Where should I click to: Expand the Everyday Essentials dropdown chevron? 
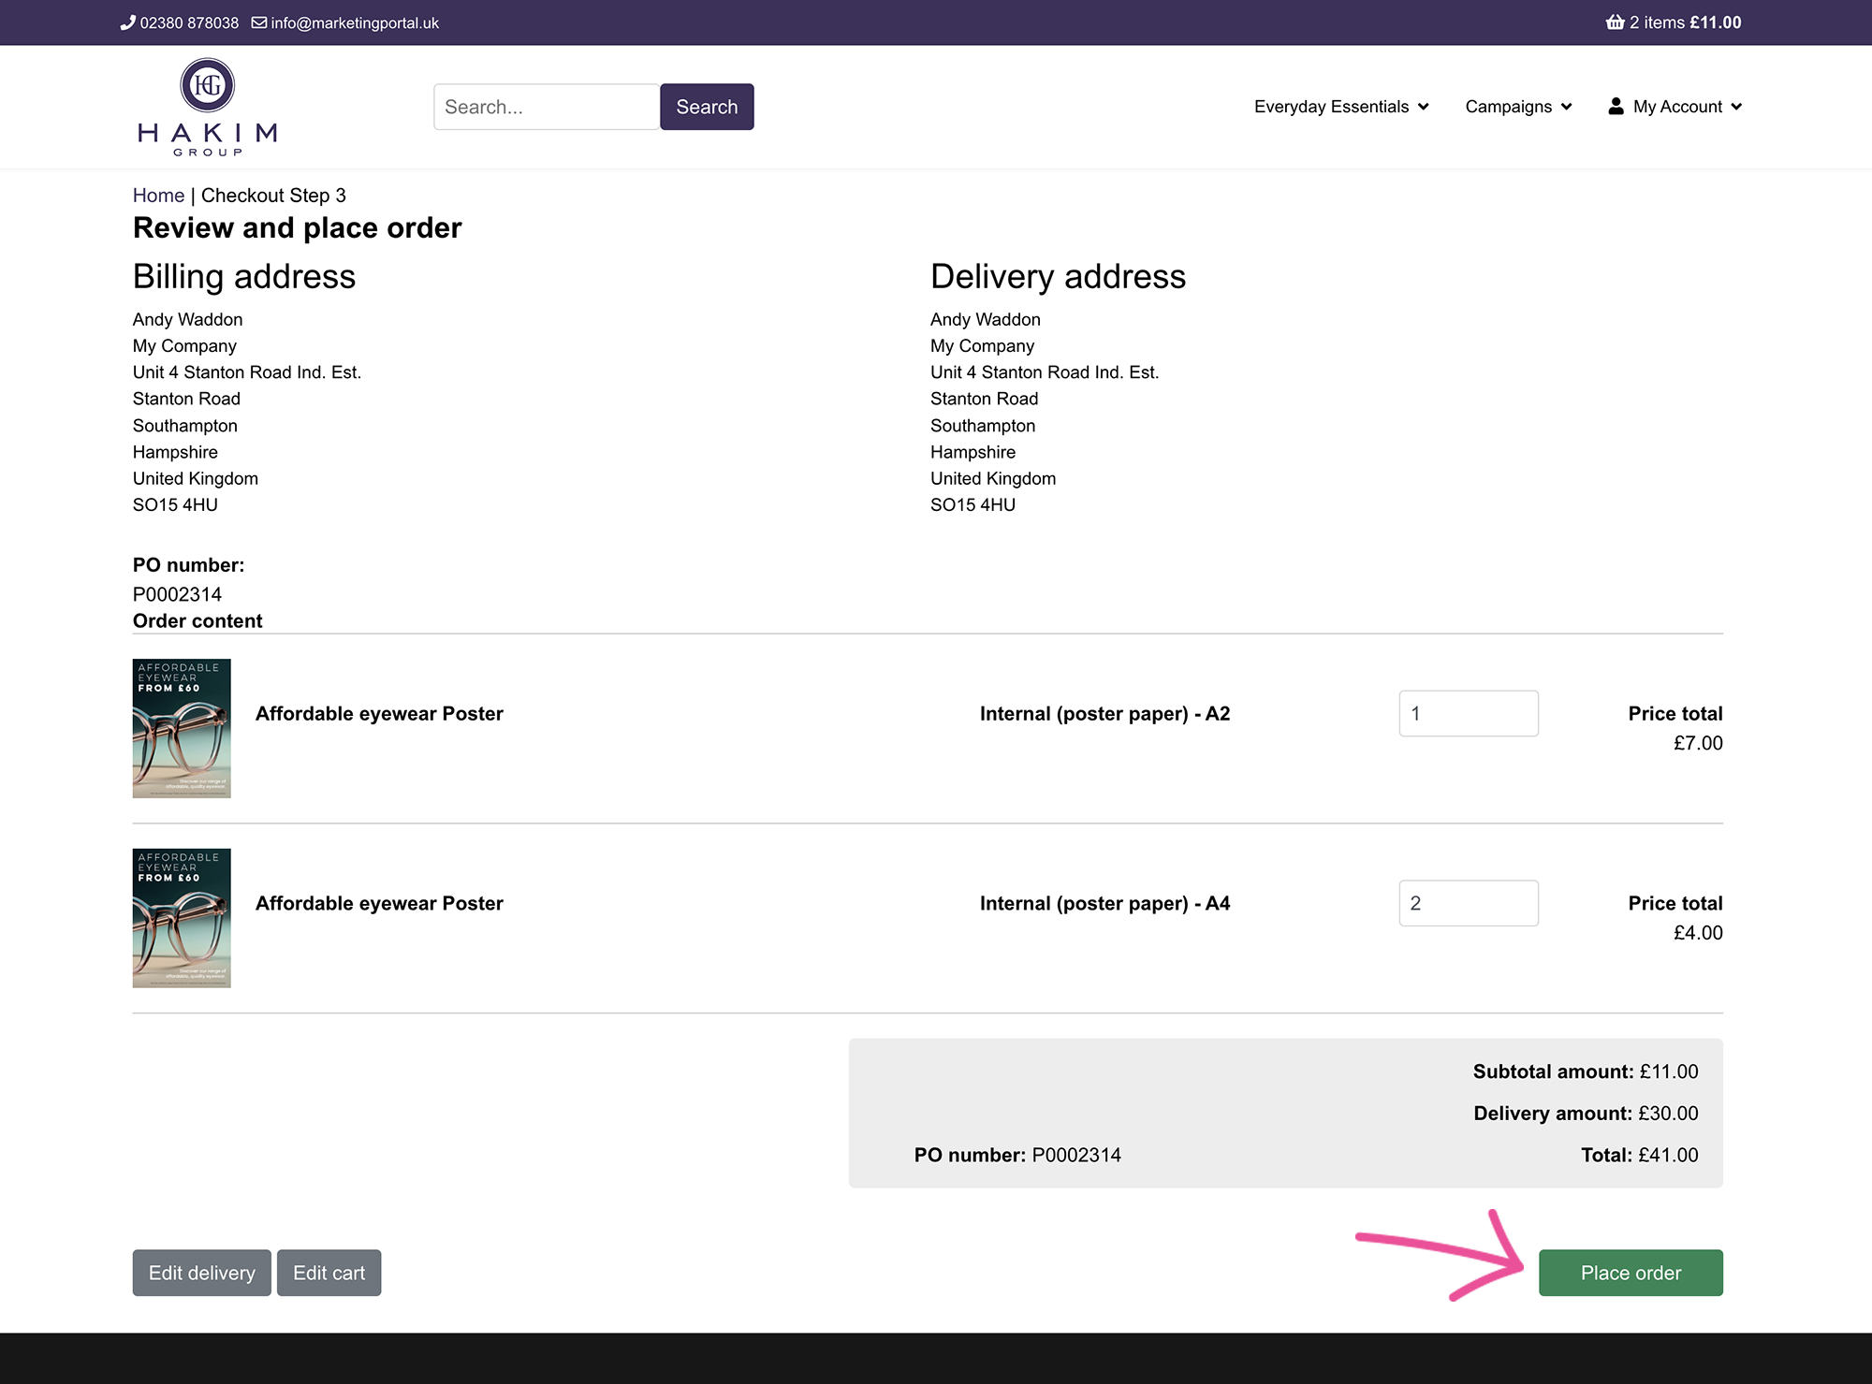coord(1423,107)
